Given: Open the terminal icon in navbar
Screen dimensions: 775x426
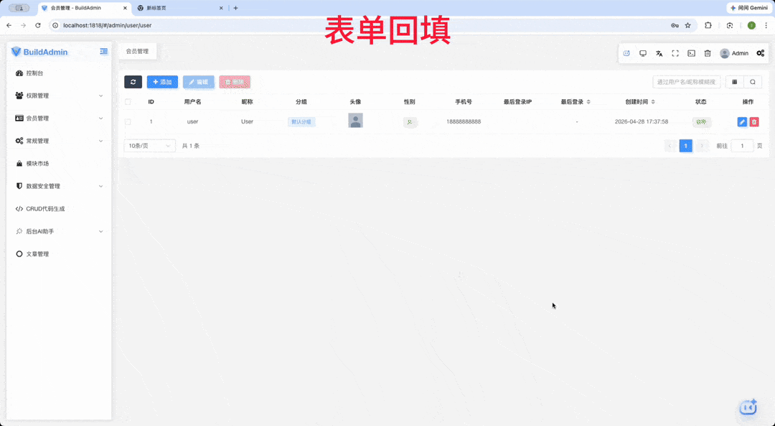Looking at the screenshot, I should click(x=692, y=53).
